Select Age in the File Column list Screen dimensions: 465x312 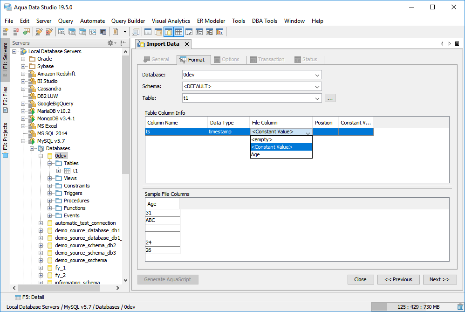[281, 154]
